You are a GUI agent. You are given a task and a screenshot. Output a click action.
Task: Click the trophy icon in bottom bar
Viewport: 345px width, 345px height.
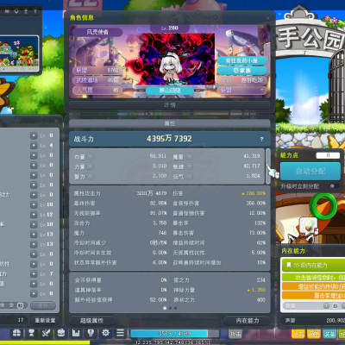pyautogui.click(x=31, y=333)
